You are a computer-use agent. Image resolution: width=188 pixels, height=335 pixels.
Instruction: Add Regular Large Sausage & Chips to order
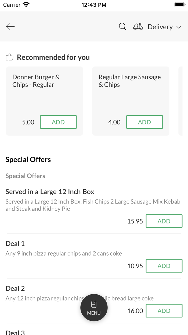coord(144,122)
